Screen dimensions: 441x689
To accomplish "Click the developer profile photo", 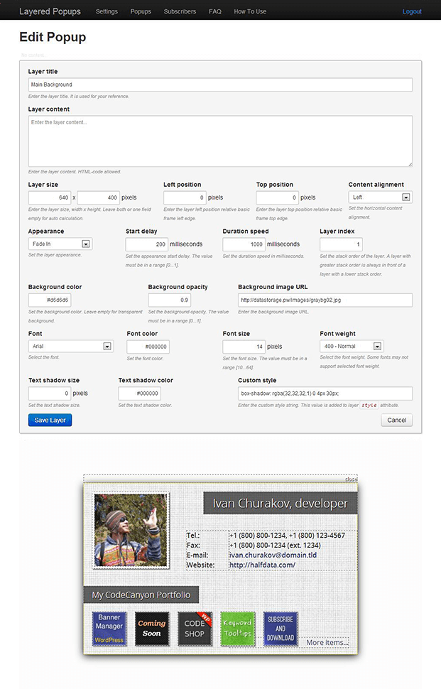I will pos(131,531).
